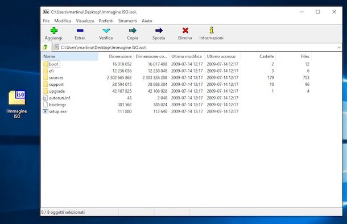Sort by Ultima modifica column header
Viewport: 347px width, 224px height.
pos(187,56)
